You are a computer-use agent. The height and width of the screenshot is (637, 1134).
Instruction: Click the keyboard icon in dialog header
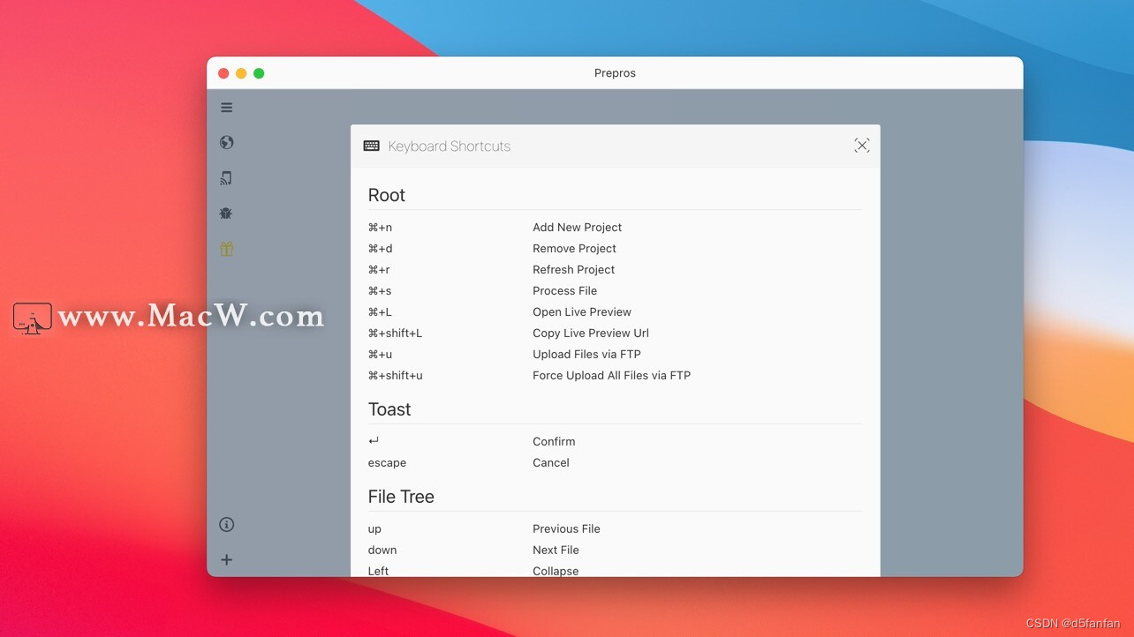371,145
